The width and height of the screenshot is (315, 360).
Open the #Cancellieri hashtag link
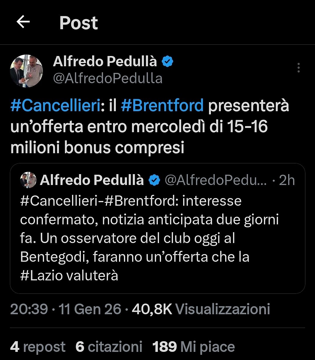click(x=55, y=105)
